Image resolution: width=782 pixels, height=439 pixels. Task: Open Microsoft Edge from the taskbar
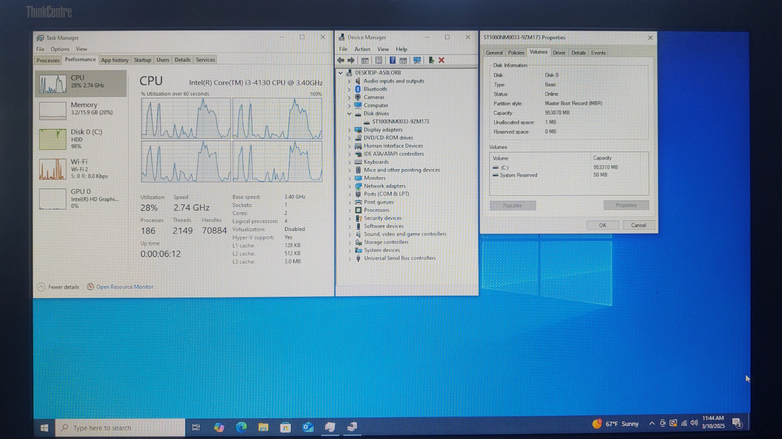[x=241, y=427]
